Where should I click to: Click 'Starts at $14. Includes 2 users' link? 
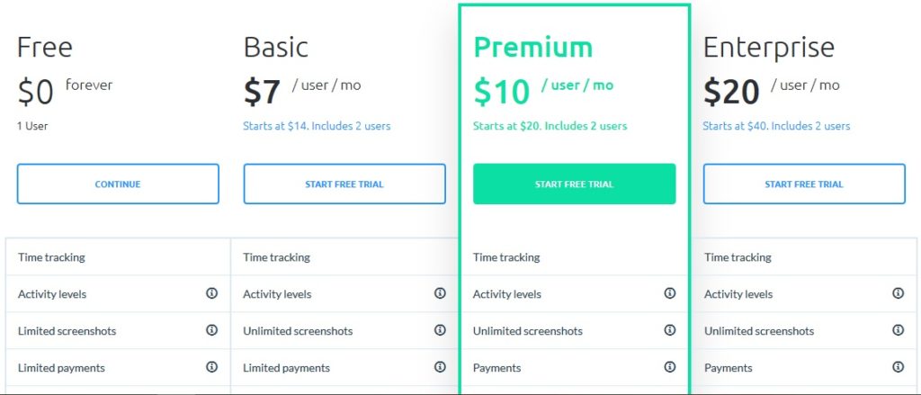click(x=317, y=126)
